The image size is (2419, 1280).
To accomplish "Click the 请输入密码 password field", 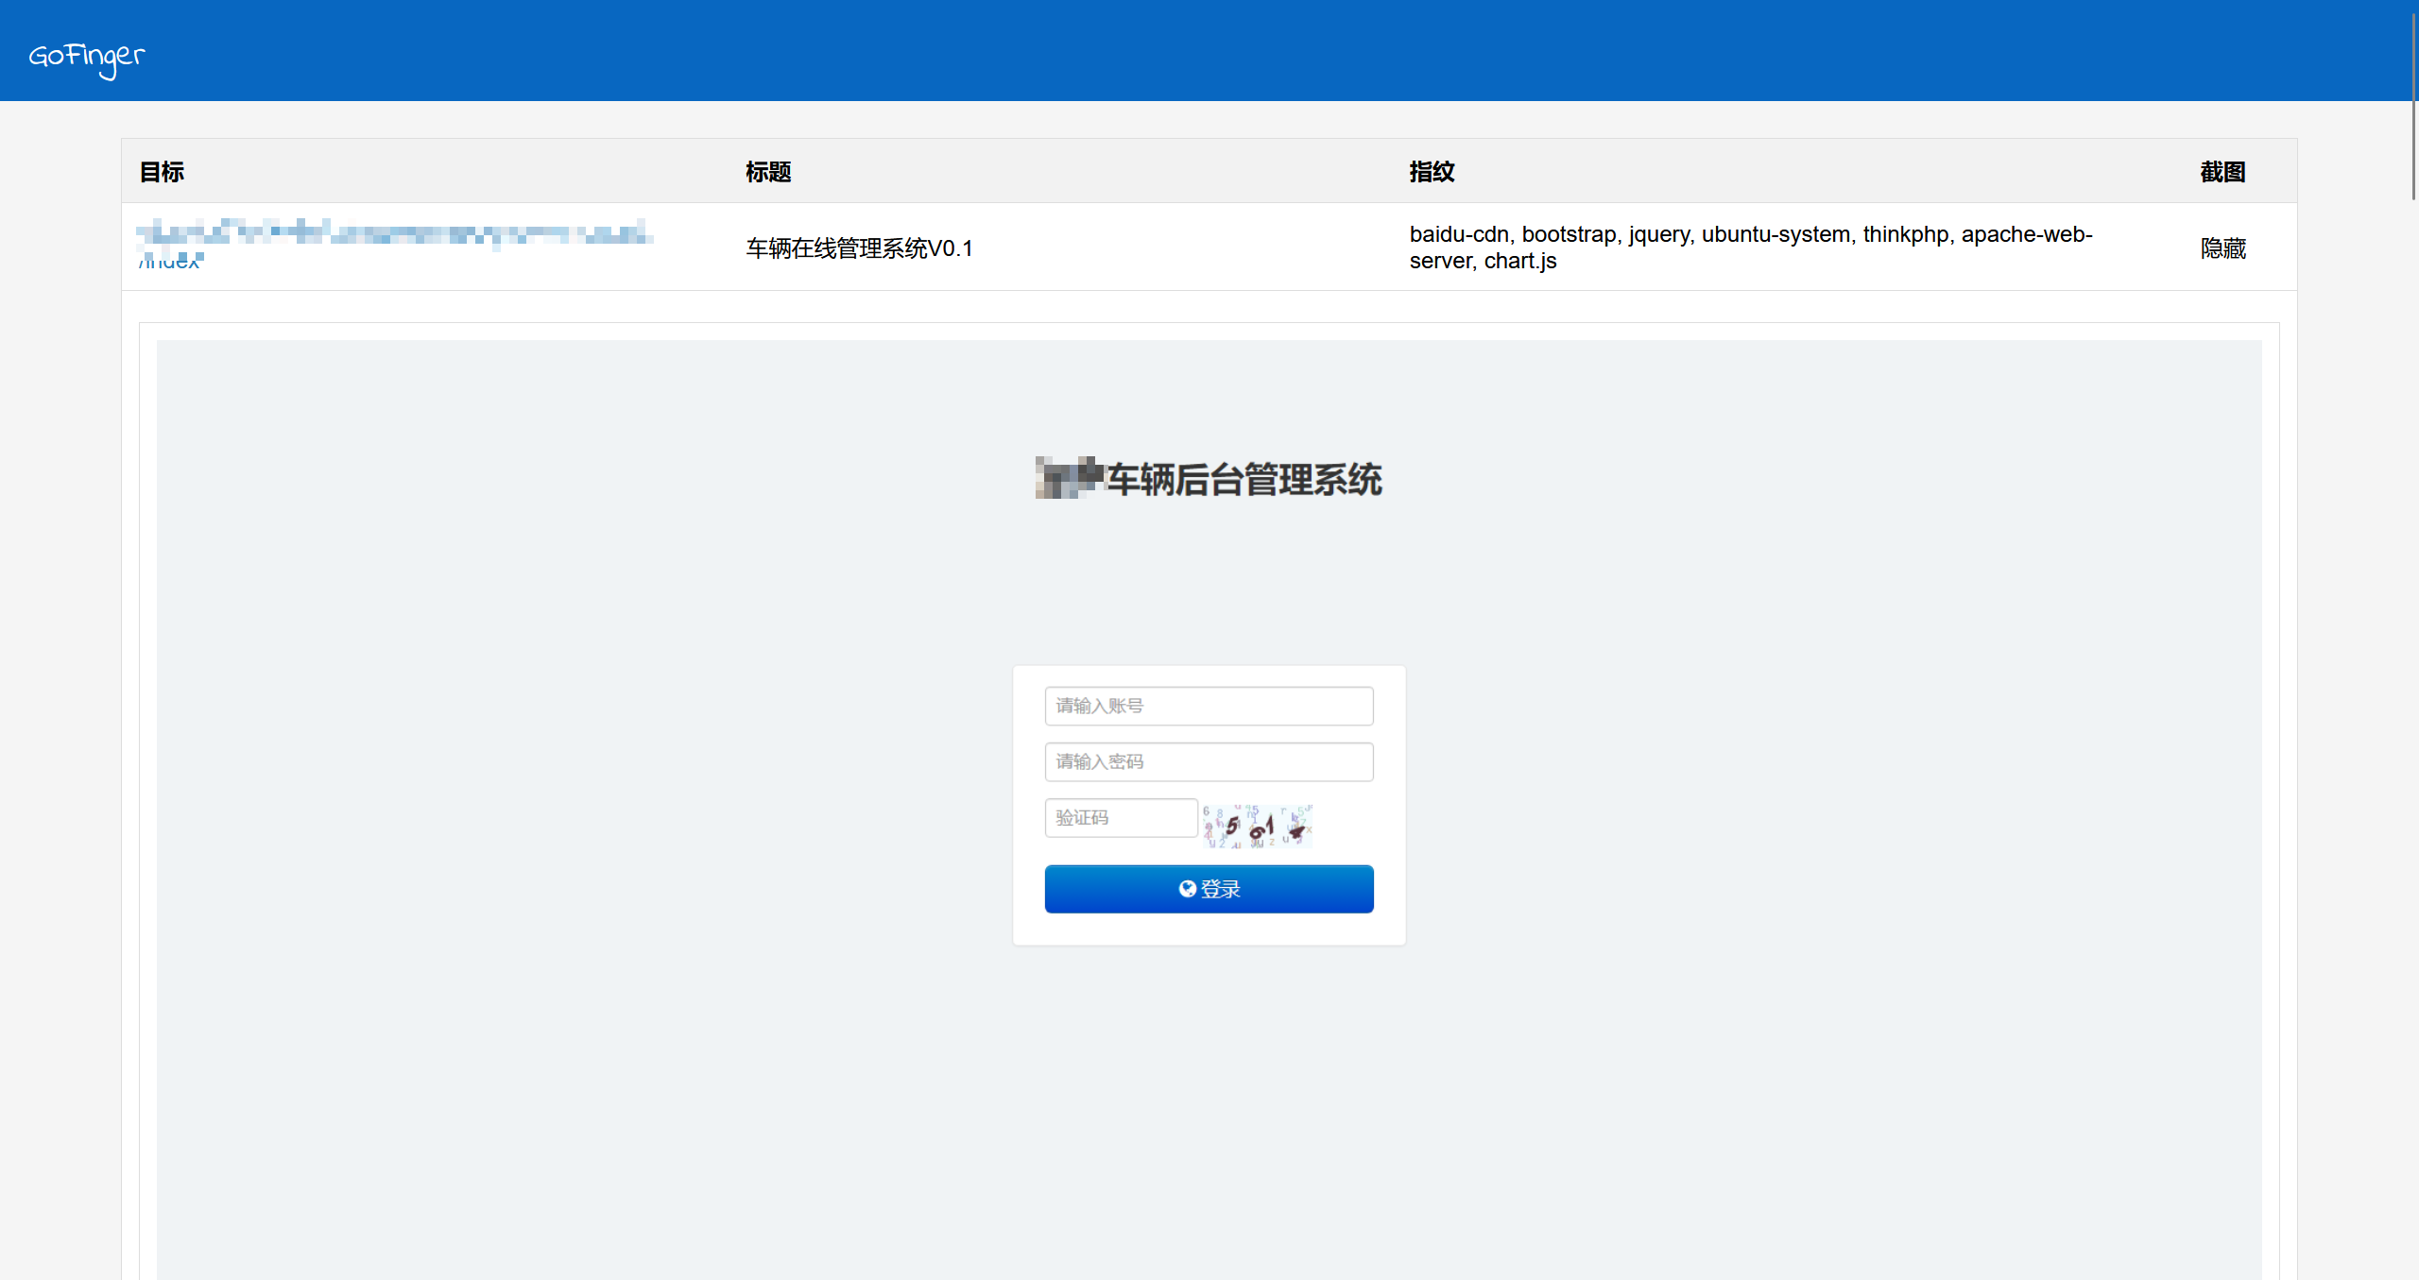I will coord(1209,761).
